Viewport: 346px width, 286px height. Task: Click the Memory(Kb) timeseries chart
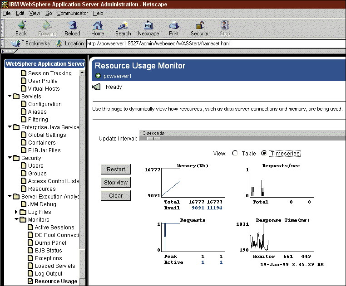click(x=193, y=183)
